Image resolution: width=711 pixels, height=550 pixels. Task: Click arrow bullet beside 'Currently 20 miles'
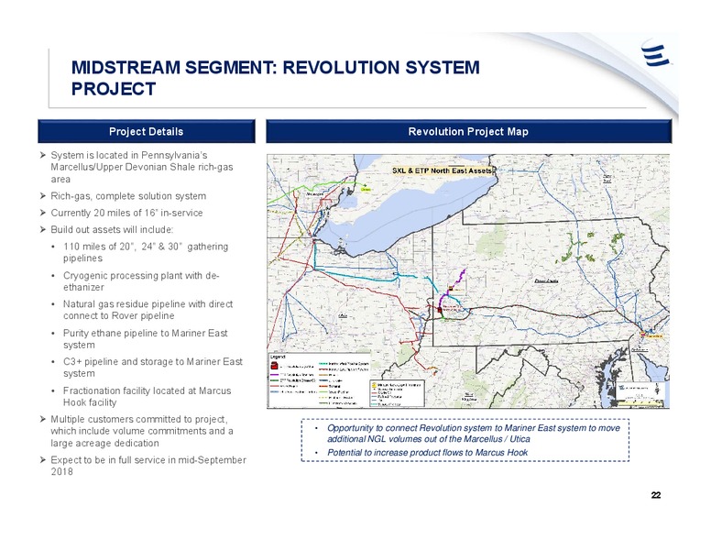pyautogui.click(x=43, y=213)
